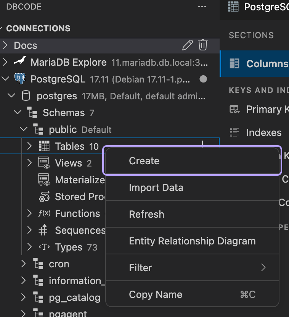Click the Schemas tree icon
Screen dimensions: 289x317
[32, 112]
